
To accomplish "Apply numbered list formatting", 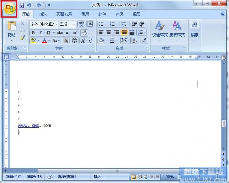I will pos(112,24).
